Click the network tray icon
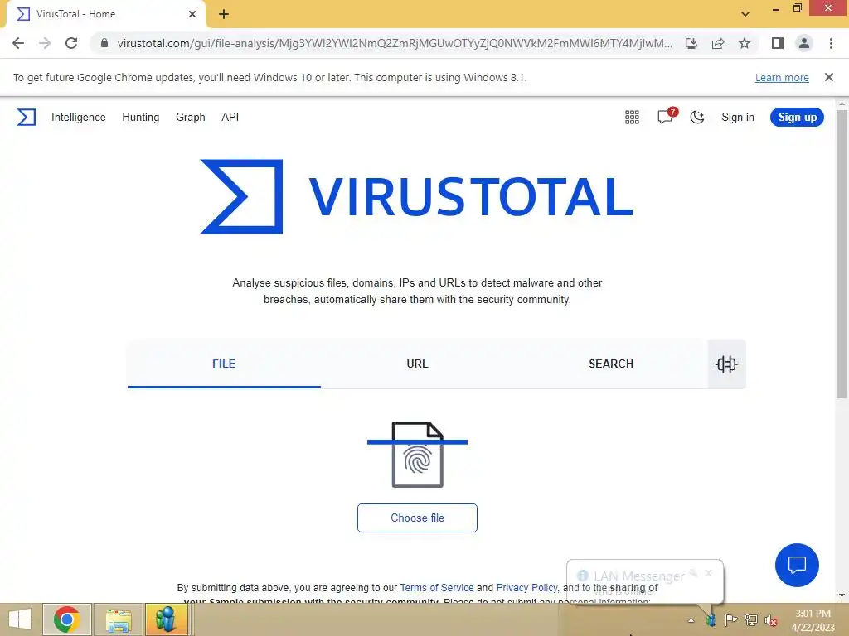The width and height of the screenshot is (849, 636). pos(751,619)
